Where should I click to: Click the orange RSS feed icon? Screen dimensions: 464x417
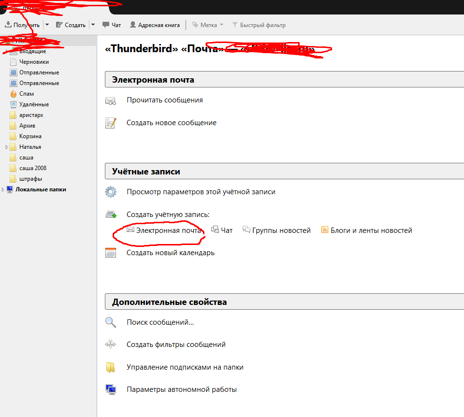(325, 230)
